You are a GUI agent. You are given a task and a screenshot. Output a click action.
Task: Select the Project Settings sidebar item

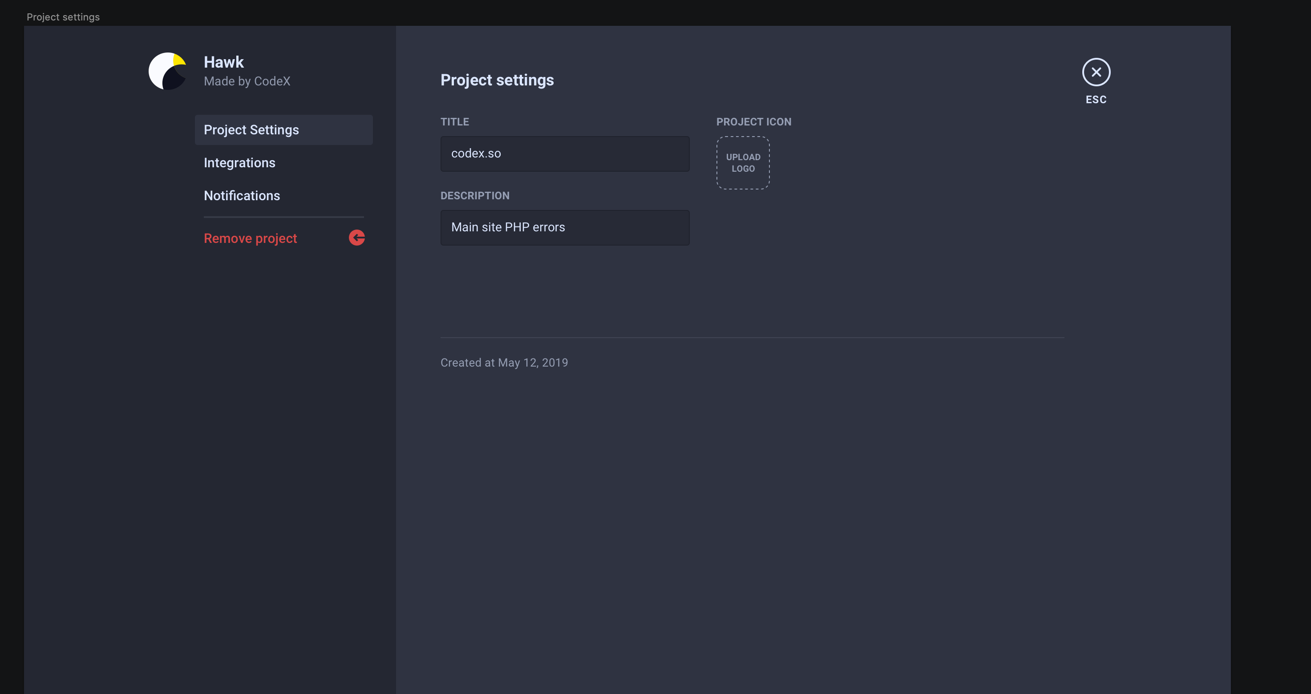pos(251,130)
